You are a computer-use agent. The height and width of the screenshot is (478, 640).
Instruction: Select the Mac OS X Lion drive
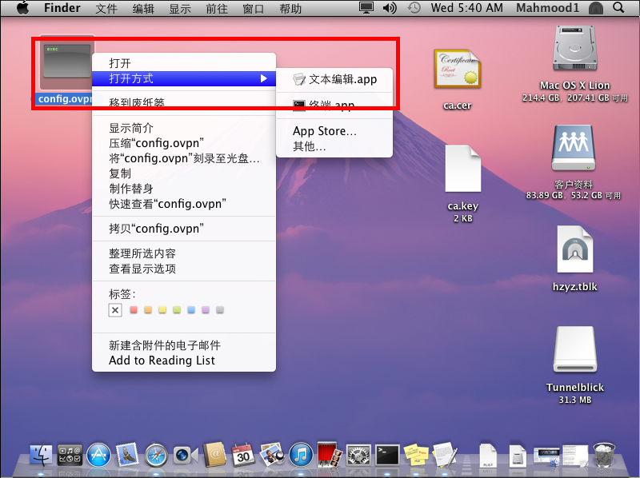click(574, 50)
